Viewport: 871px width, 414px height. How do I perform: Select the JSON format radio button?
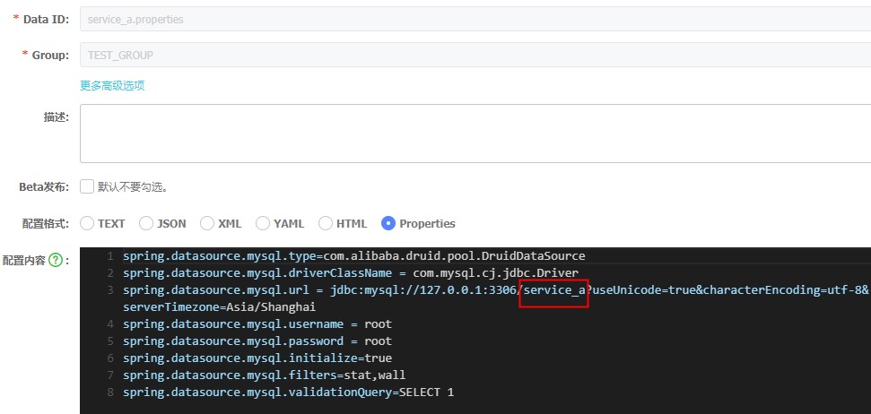coord(146,223)
